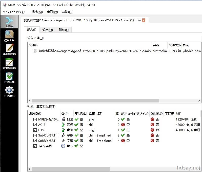Select the 12.9 GiB file size cell
Viewport: 202px width, 172px height.
tap(175, 51)
